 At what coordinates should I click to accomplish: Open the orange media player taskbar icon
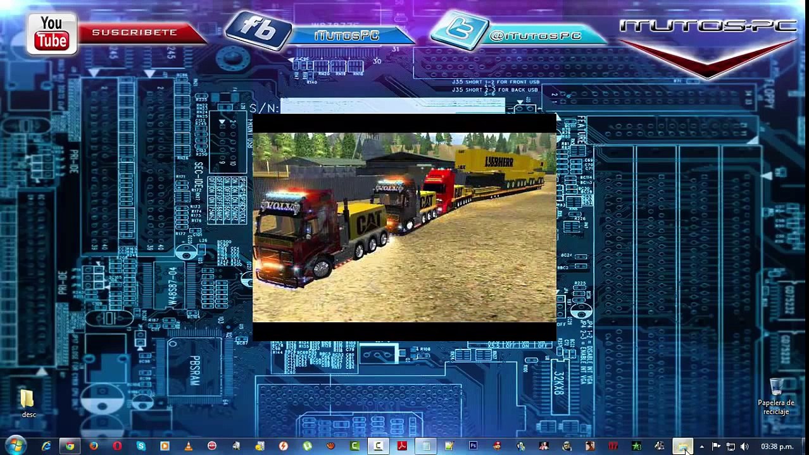[165, 446]
